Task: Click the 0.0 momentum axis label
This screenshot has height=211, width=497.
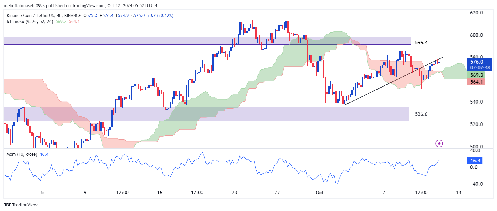Action: (x=474, y=167)
